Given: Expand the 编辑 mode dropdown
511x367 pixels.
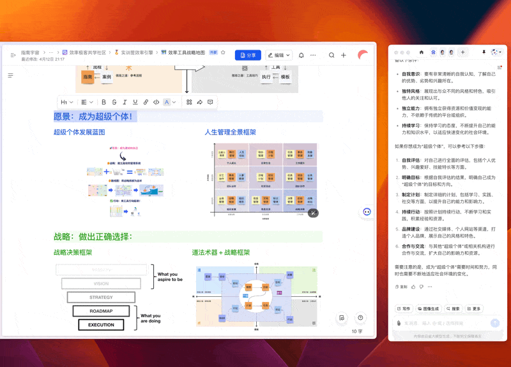Looking at the screenshot, I should coord(288,55).
